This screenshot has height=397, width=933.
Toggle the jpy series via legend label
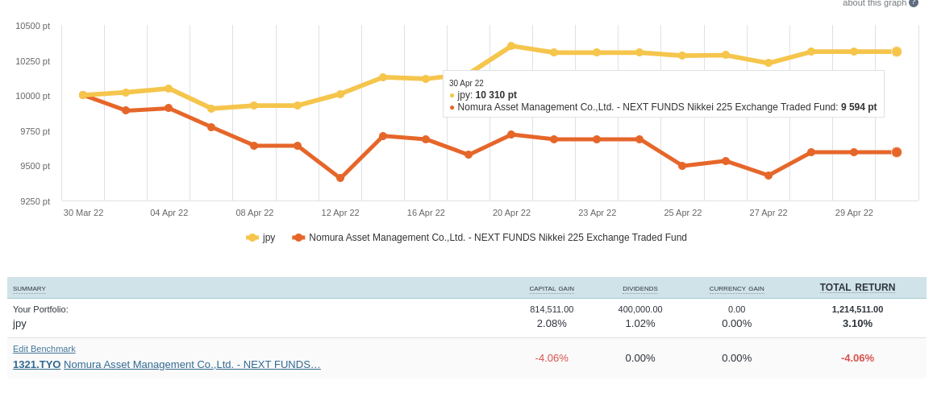[x=269, y=238]
